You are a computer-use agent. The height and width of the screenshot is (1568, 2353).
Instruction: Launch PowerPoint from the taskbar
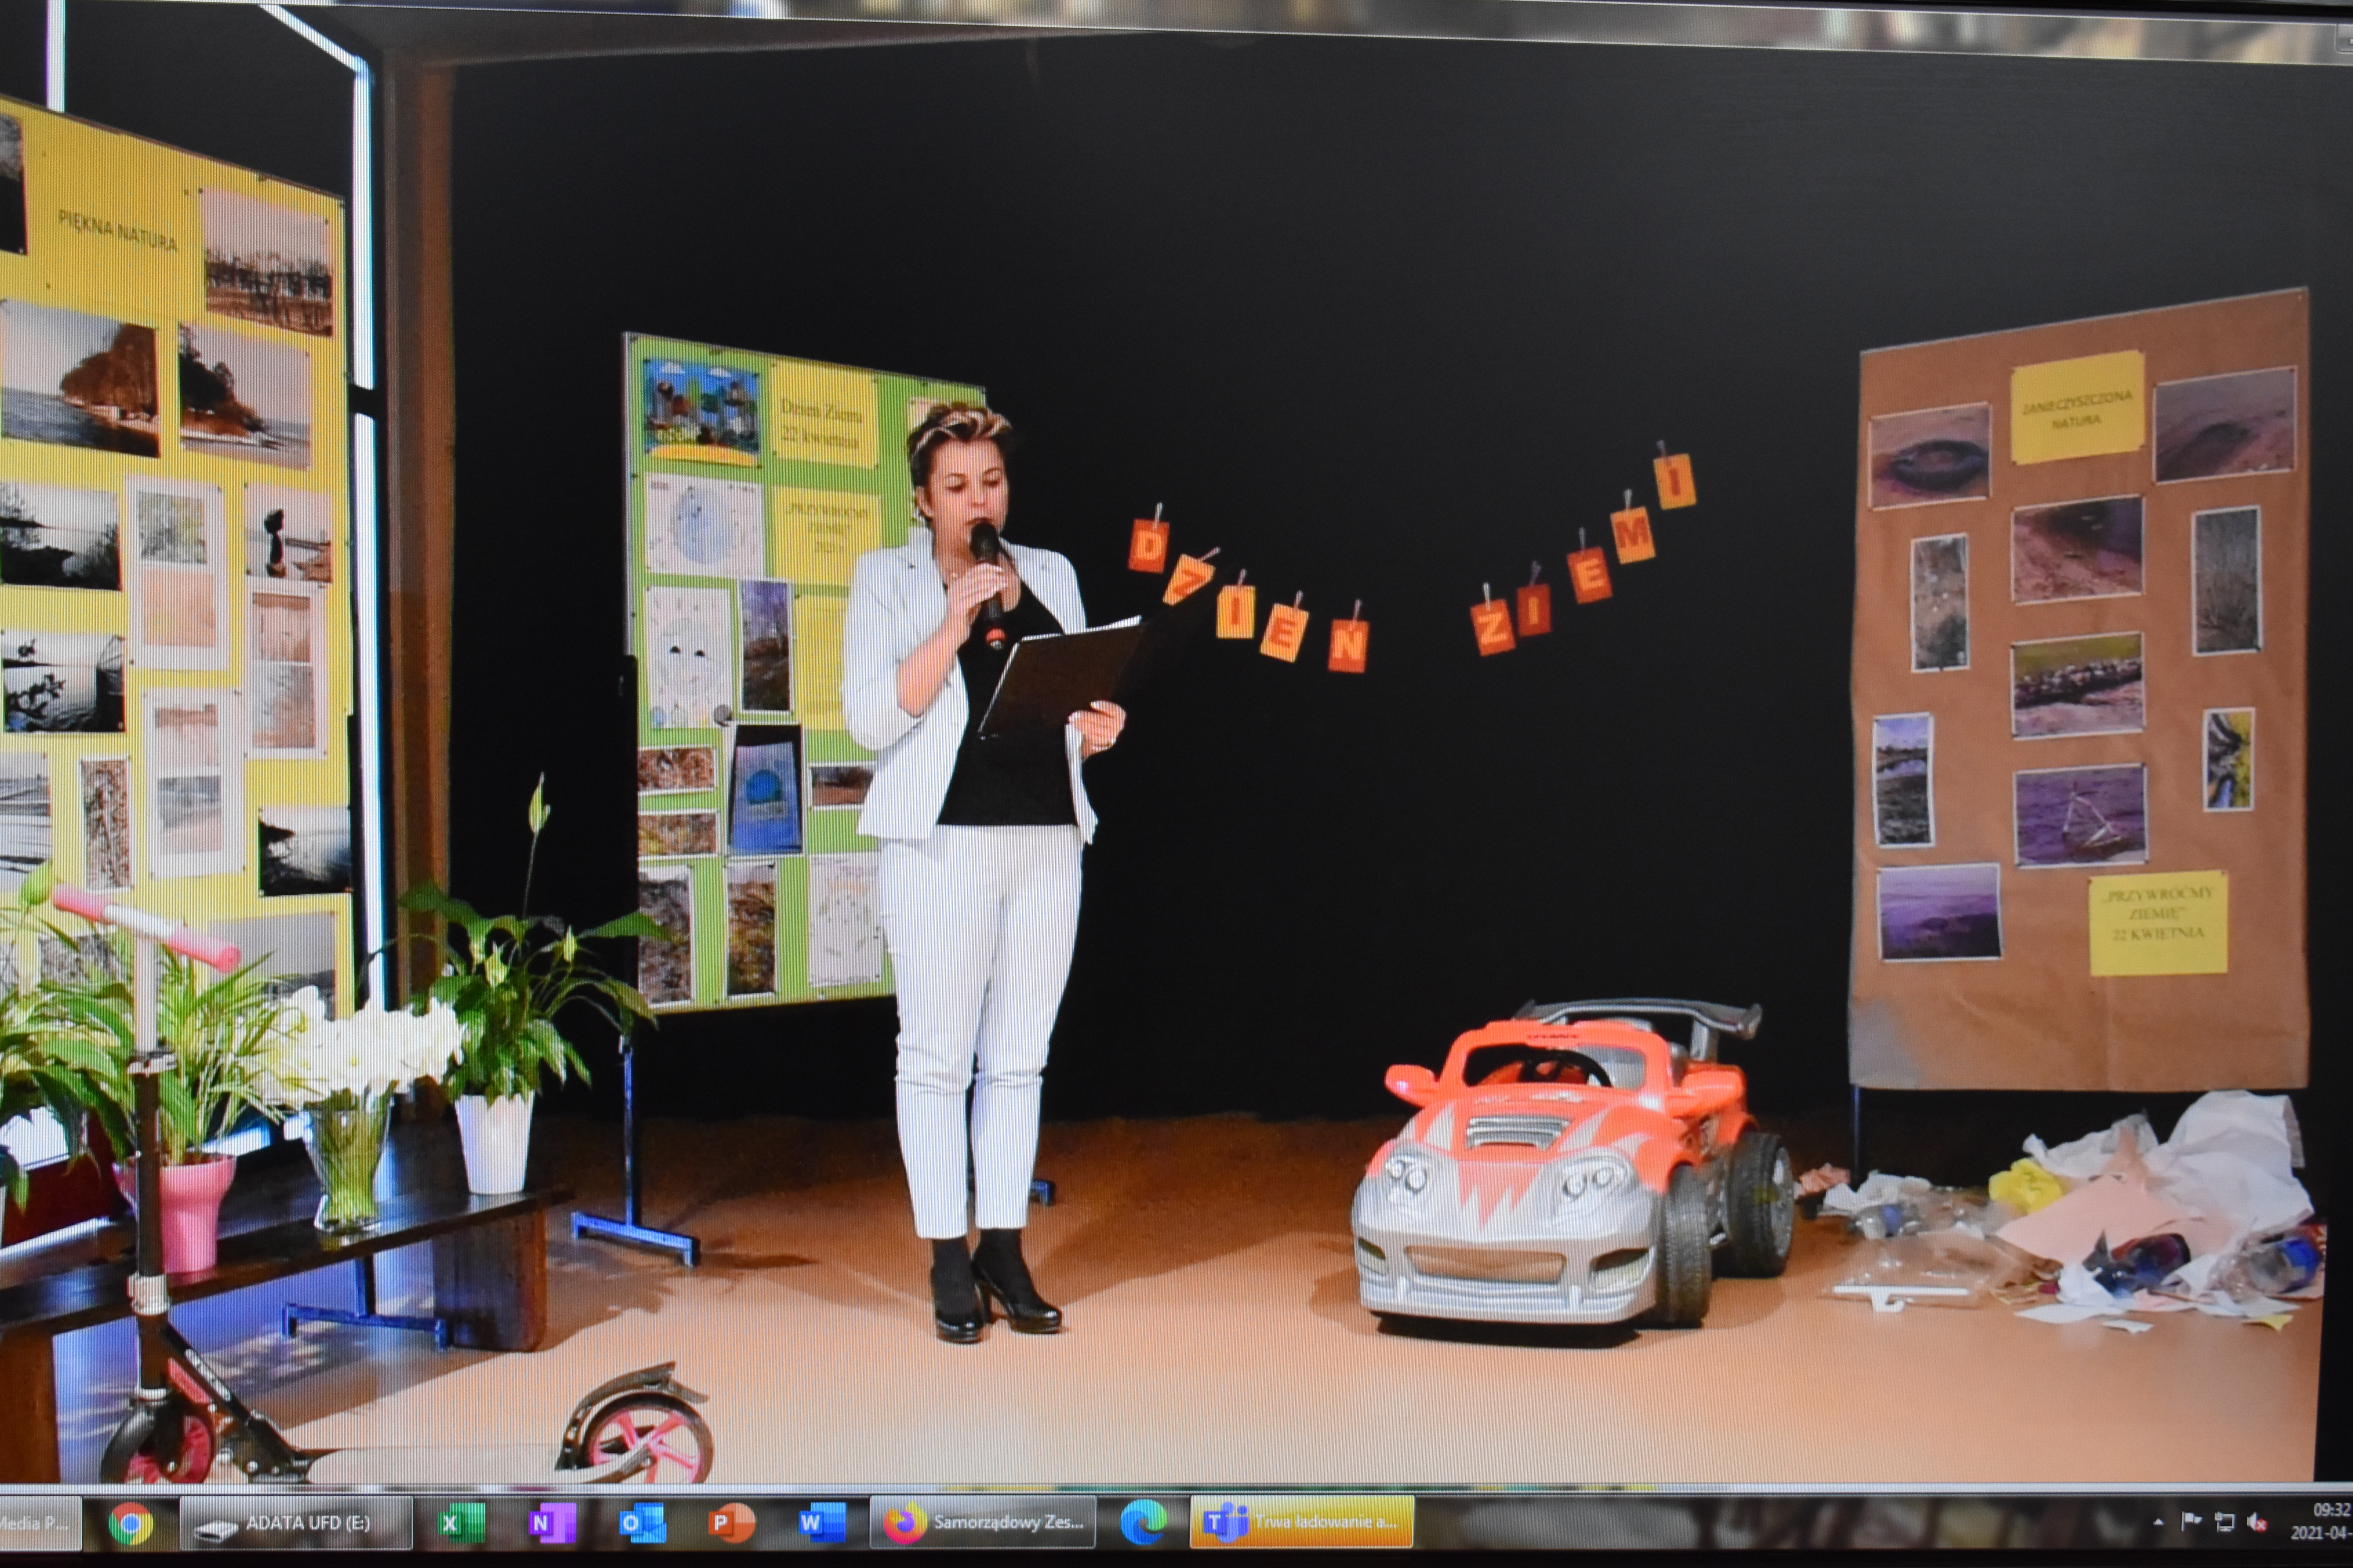731,1523
